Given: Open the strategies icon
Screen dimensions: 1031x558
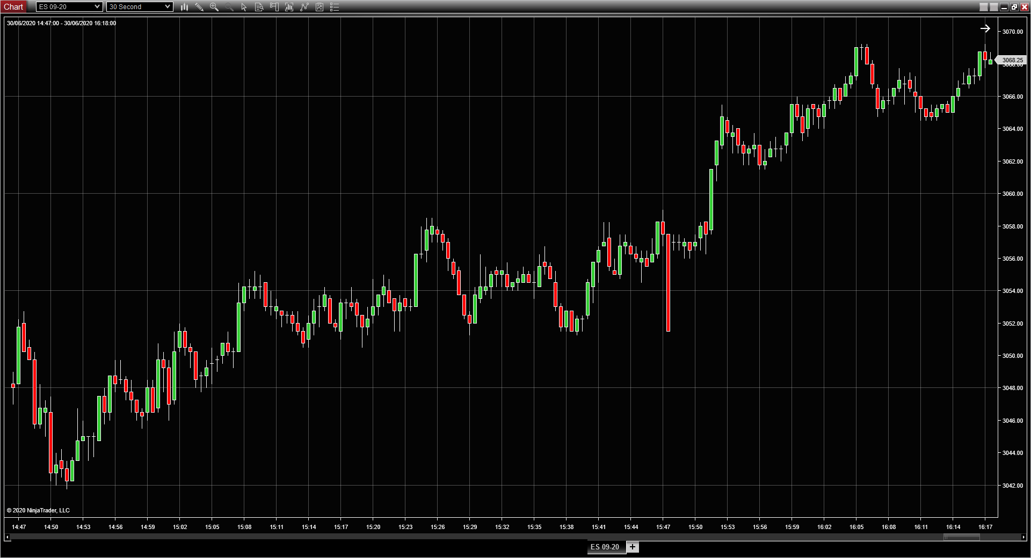Looking at the screenshot, I should point(320,7).
